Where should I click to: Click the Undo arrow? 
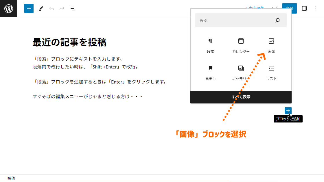pyautogui.click(x=51, y=8)
